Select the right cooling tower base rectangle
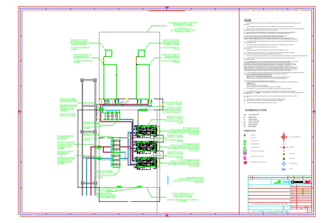334x223 pixels. (x=143, y=81)
